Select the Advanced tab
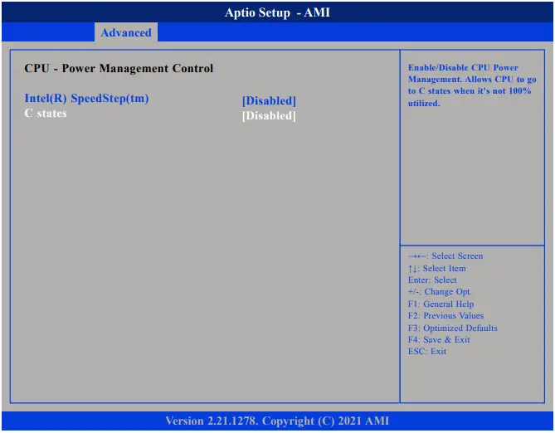Image resolution: width=555 pixels, height=433 pixels. (x=126, y=32)
